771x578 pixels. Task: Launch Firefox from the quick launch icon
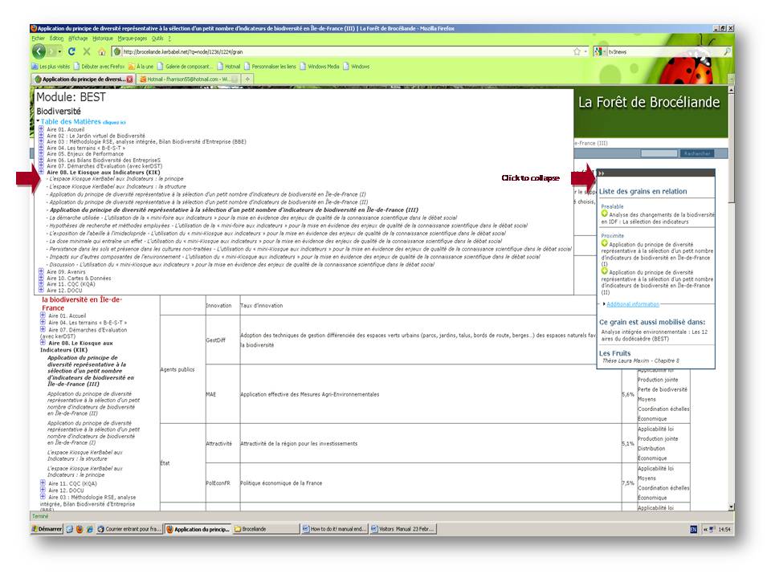click(x=80, y=529)
